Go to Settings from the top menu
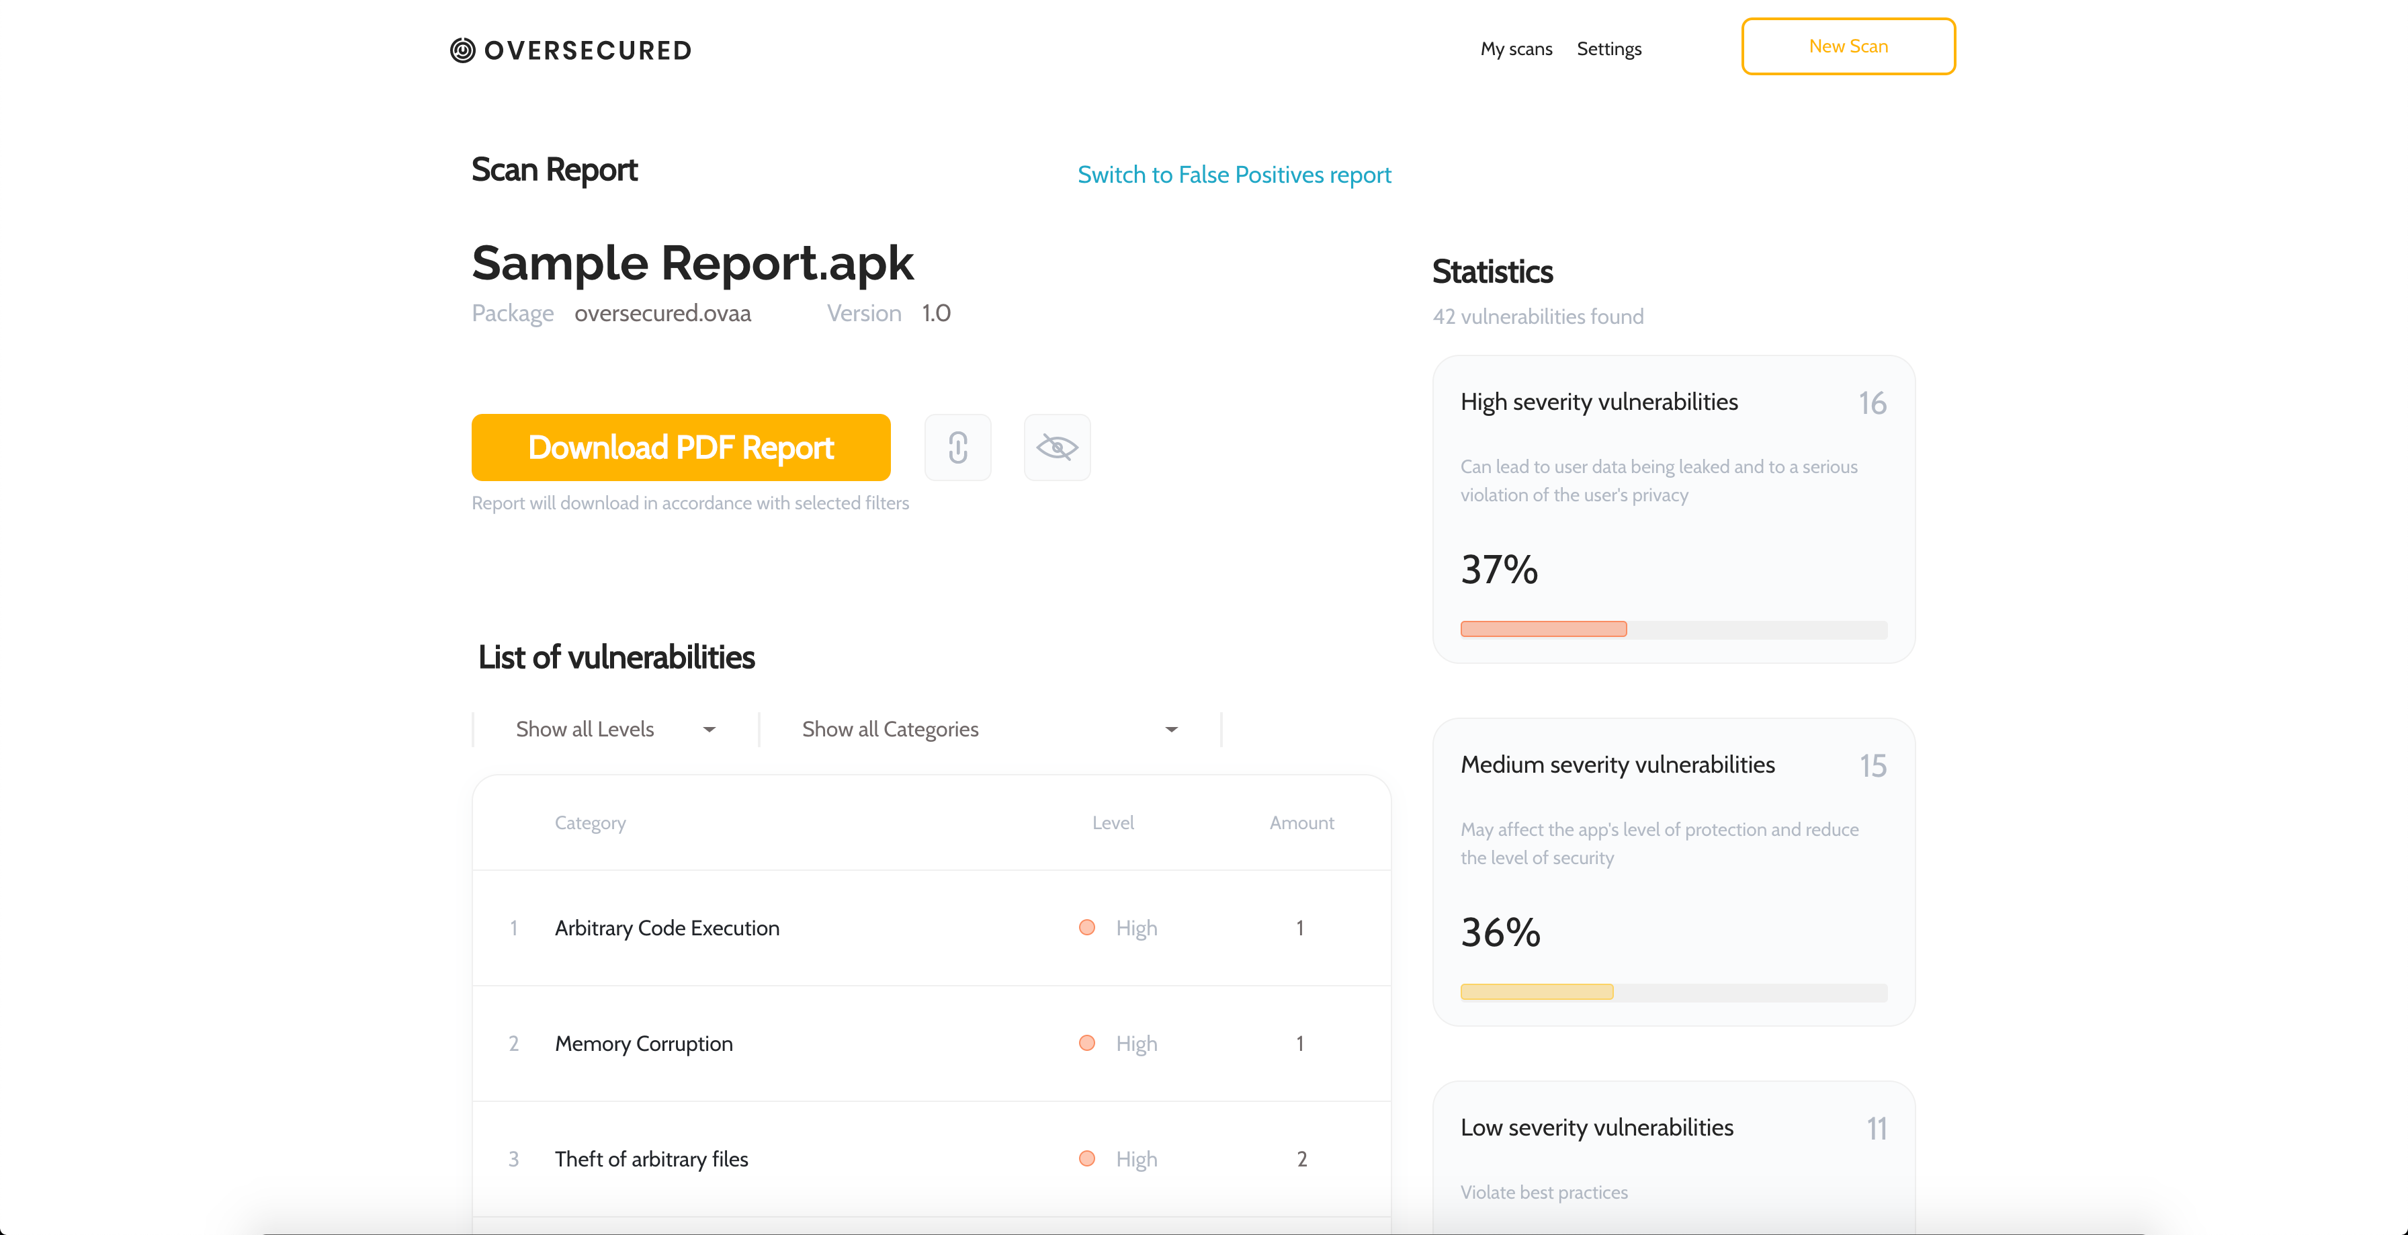2408x1235 pixels. tap(1608, 48)
